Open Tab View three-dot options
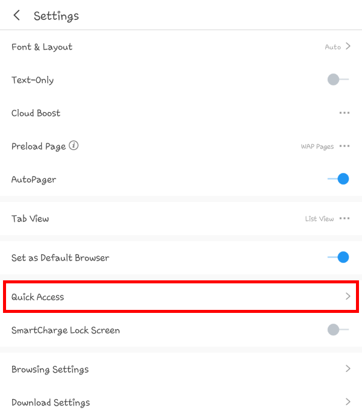This screenshot has height=416, width=362. [x=345, y=218]
